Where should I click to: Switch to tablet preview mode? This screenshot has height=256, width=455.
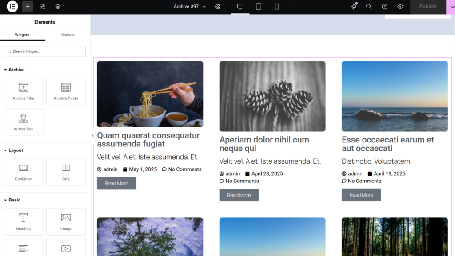[259, 7]
